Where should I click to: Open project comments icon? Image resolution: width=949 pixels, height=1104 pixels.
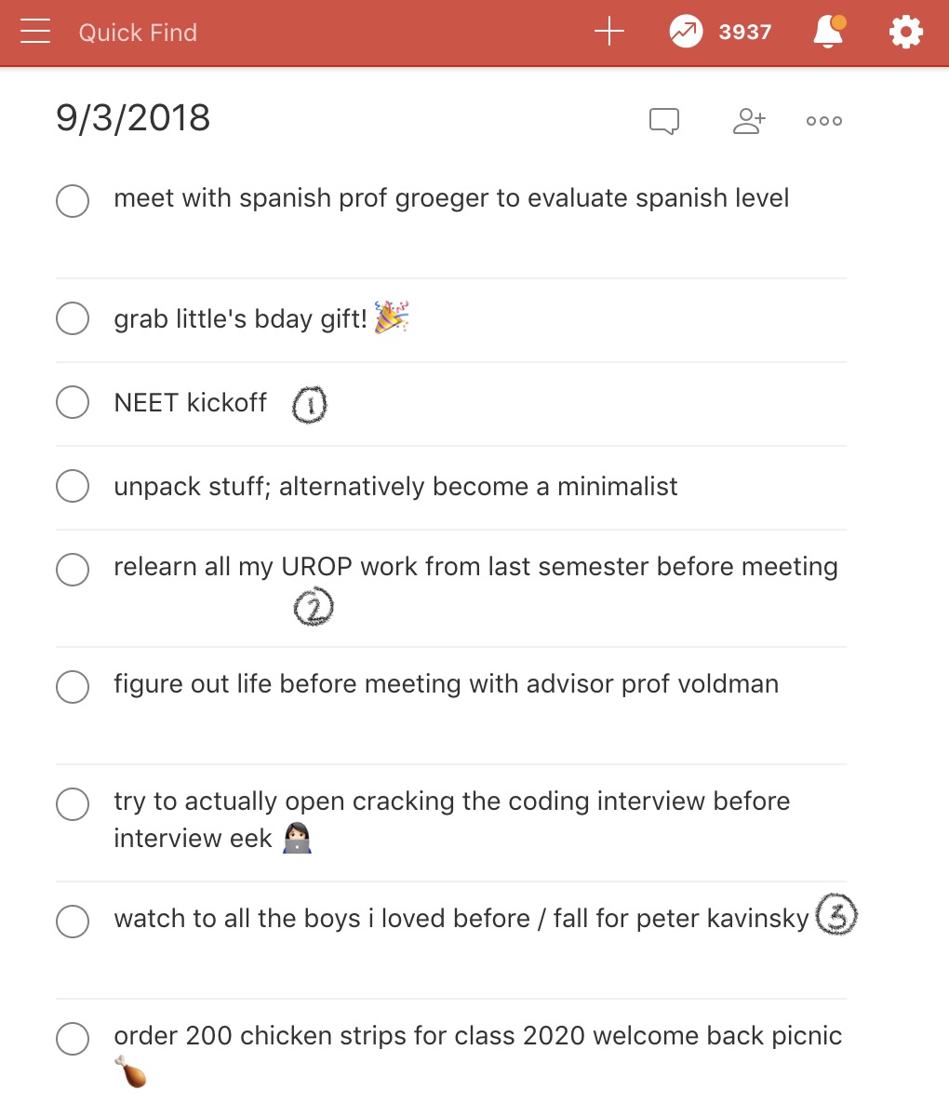[x=664, y=121]
